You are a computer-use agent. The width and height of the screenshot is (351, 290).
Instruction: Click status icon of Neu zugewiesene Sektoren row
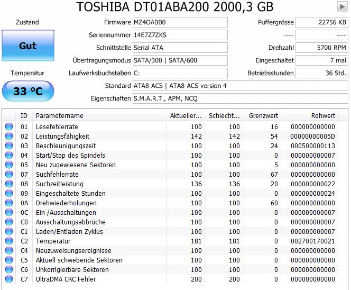pos(9,165)
